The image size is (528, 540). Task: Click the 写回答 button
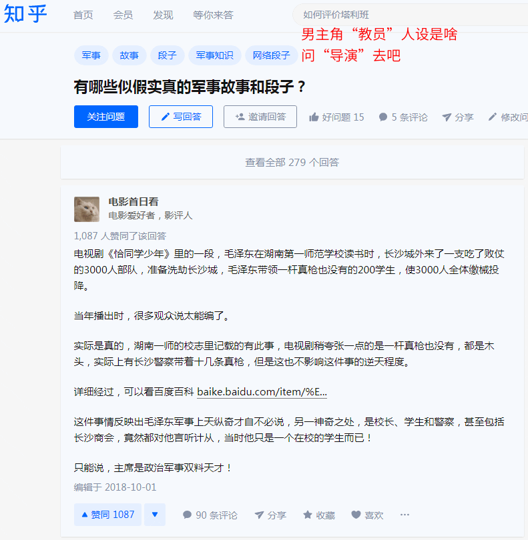coord(181,117)
